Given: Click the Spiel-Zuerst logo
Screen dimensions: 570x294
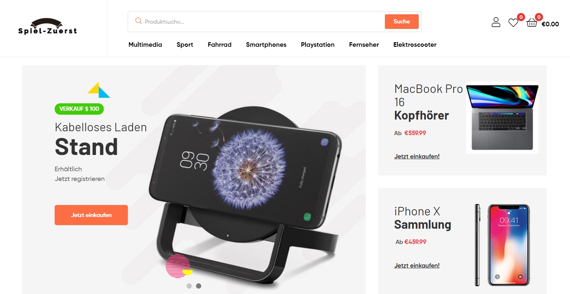Looking at the screenshot, I should point(48,26).
